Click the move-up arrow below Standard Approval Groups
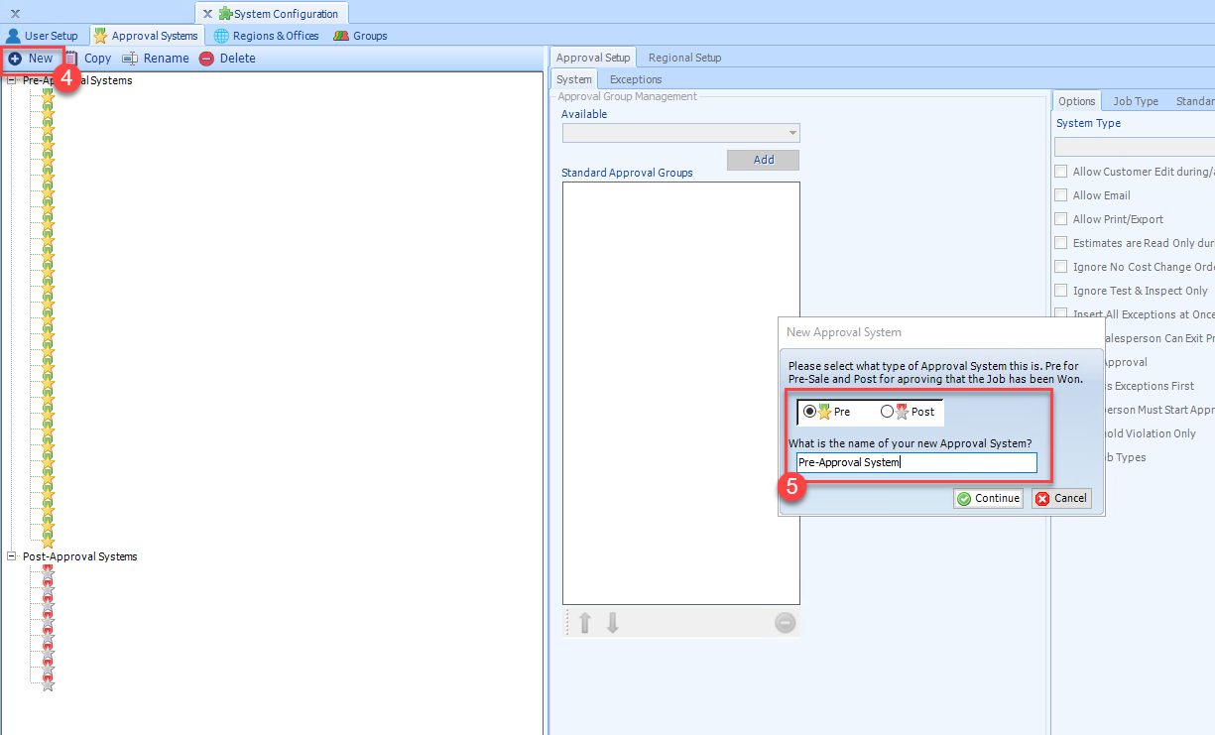The height and width of the screenshot is (735, 1215). pos(584,623)
